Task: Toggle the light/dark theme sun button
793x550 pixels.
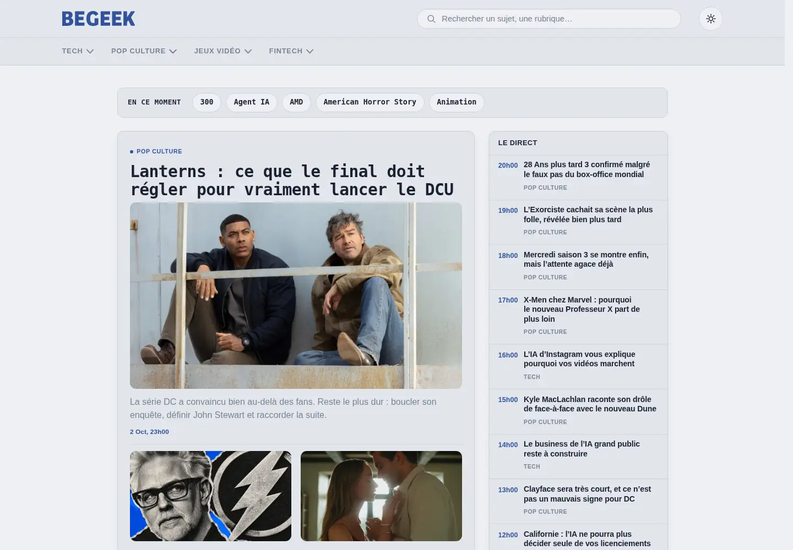Action: point(711,19)
